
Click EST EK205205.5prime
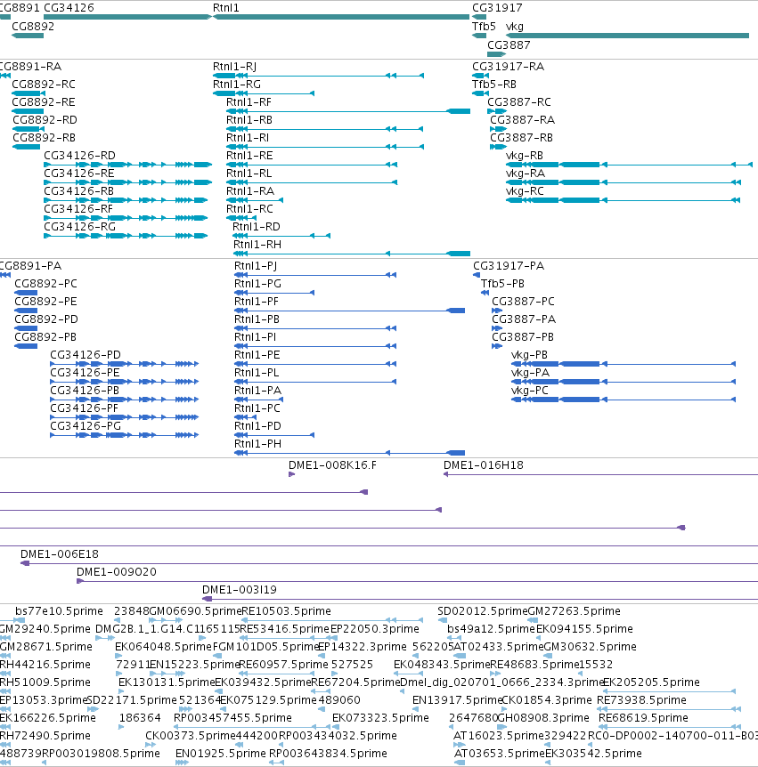(x=651, y=682)
